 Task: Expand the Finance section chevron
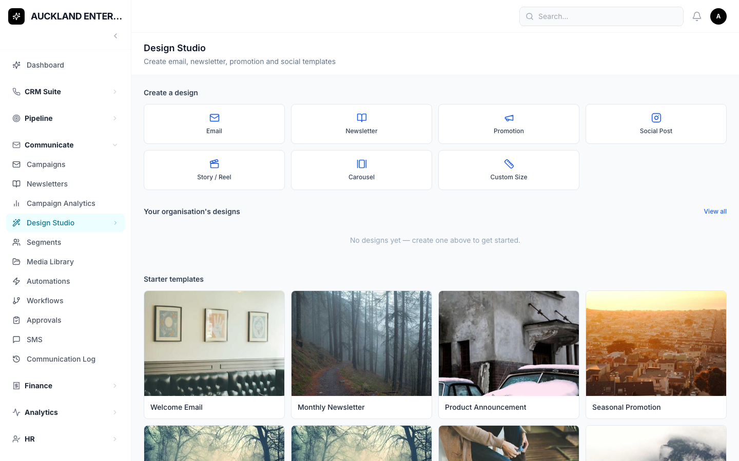(x=115, y=386)
